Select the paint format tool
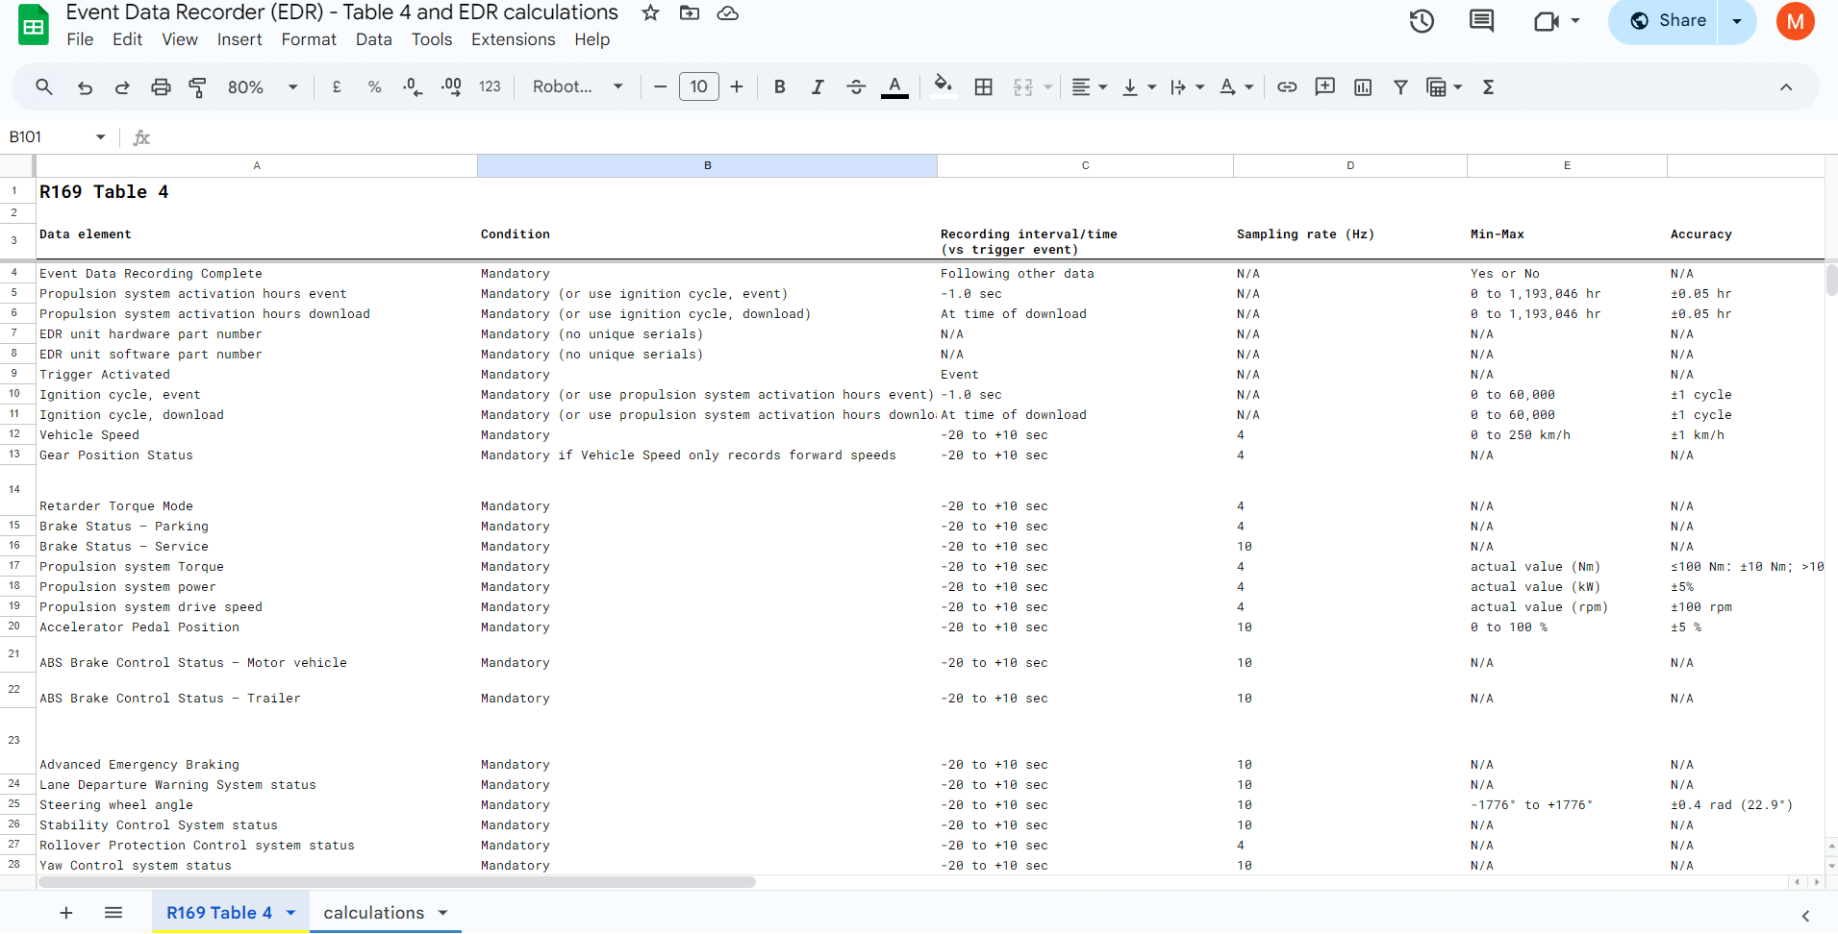This screenshot has height=934, width=1838. pos(197,86)
